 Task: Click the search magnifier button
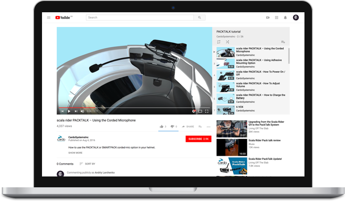click(x=200, y=17)
